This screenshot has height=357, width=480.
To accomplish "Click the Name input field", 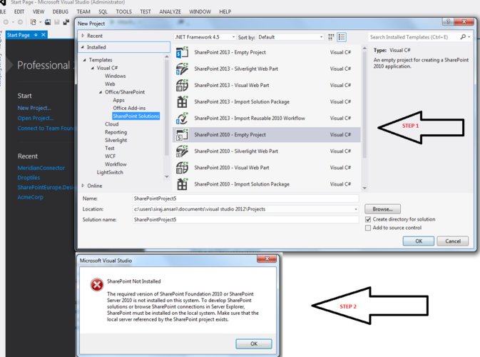I will pyautogui.click(x=245, y=198).
